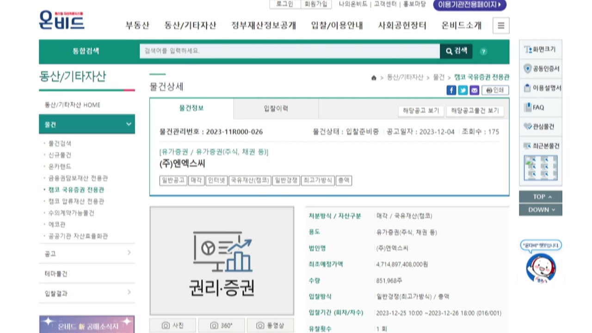Open 동산/기타자산 main menu
The width and height of the screenshot is (592, 333).
pyautogui.click(x=190, y=25)
